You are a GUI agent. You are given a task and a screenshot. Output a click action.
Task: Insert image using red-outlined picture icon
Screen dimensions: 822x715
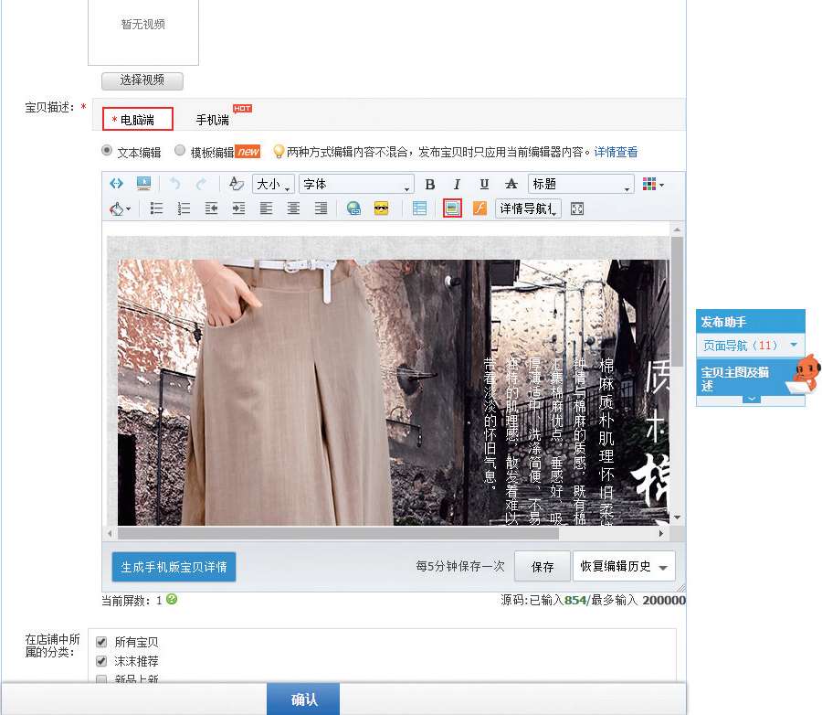coord(452,208)
